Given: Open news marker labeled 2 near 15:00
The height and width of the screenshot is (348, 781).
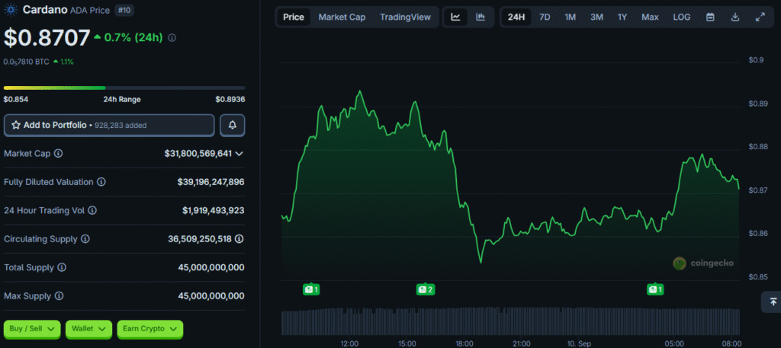Looking at the screenshot, I should click(x=426, y=289).
